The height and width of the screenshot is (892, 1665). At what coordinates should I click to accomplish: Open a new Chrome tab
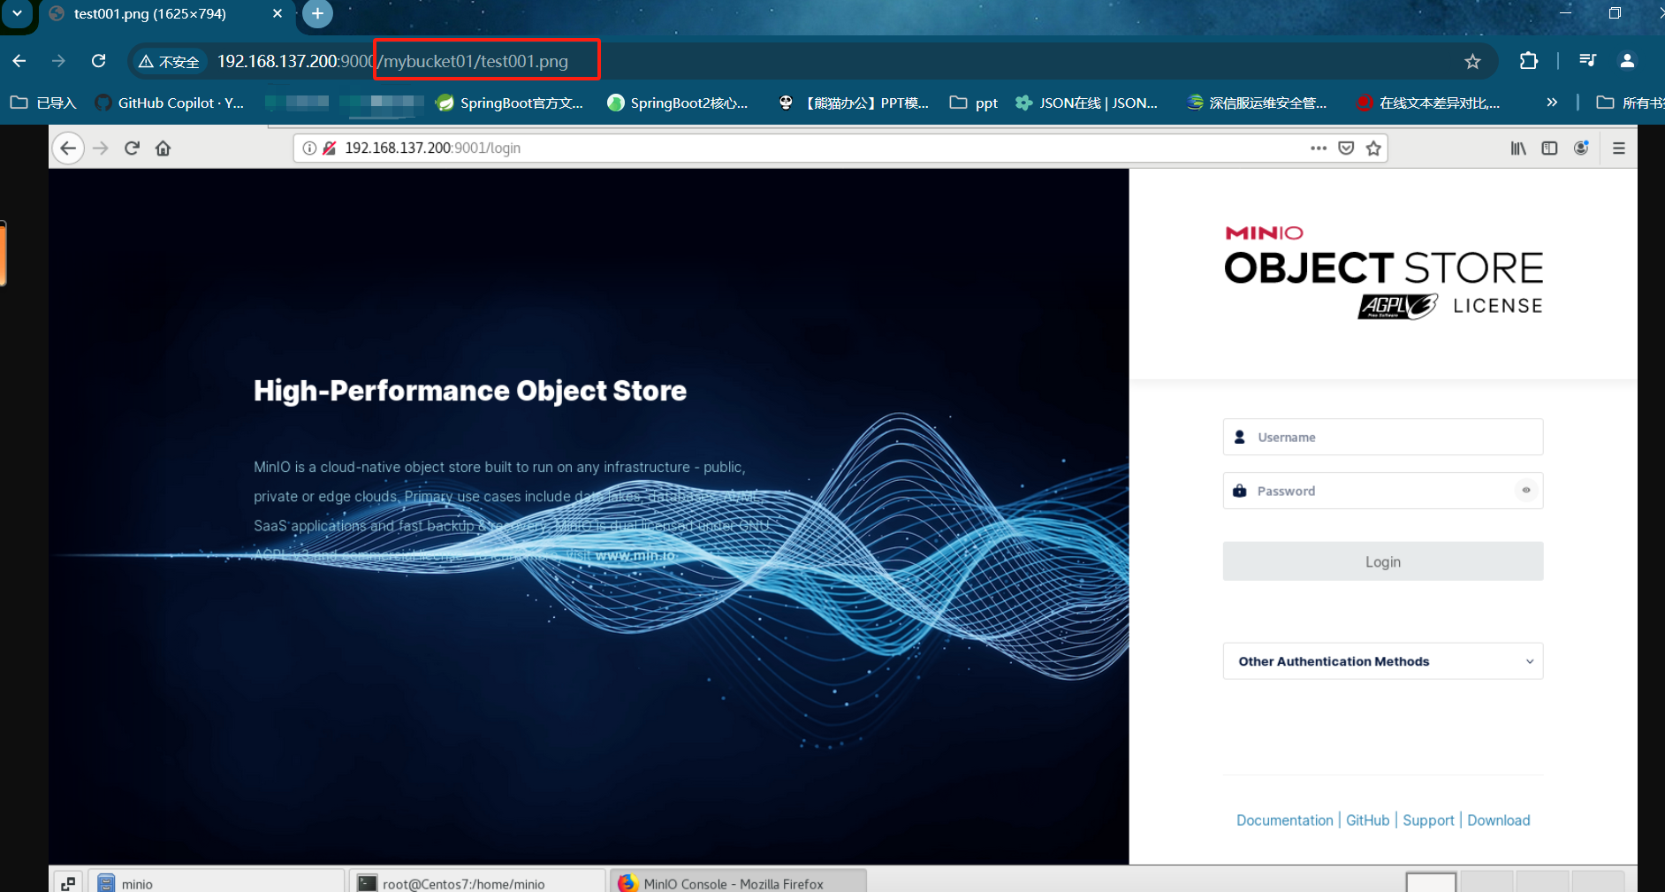point(317,13)
